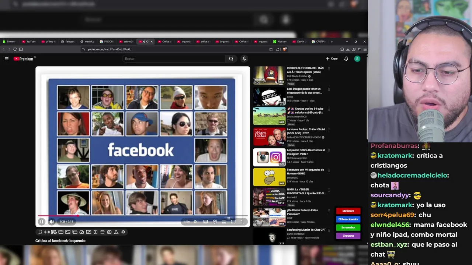Reload the page in browser toolbar
This screenshot has width=472, height=265.
[x=15, y=49]
